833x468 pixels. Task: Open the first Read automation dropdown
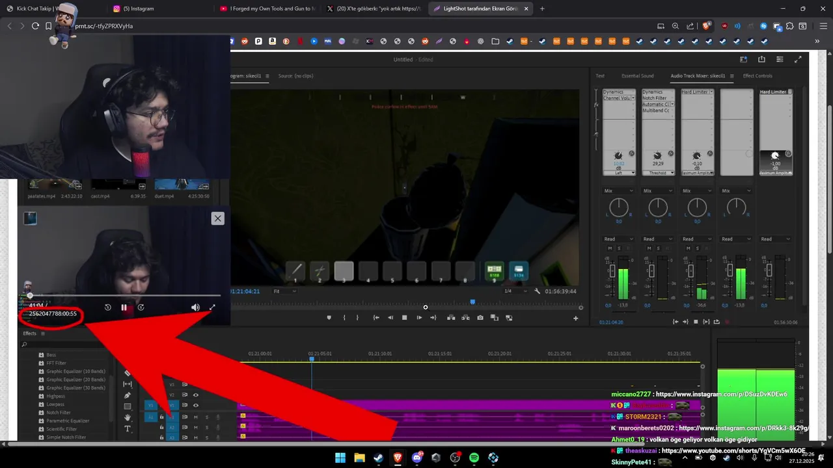tap(619, 239)
